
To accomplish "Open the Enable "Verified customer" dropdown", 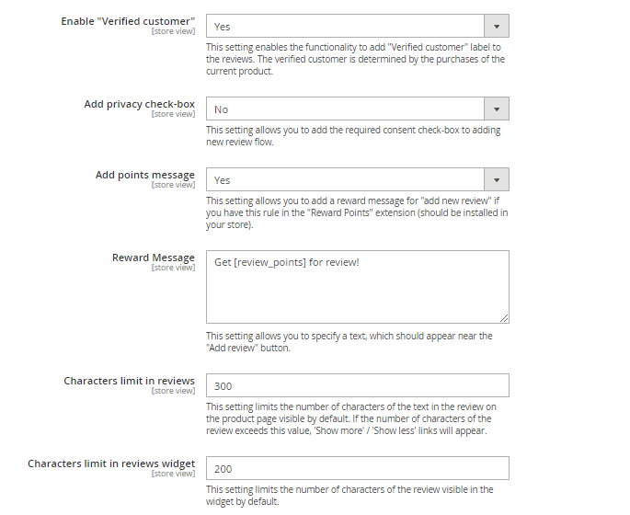I will tap(357, 27).
